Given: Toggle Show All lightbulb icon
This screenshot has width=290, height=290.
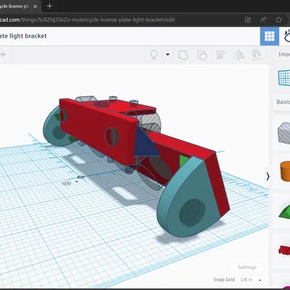Looking at the screenshot, I should click(154, 54).
